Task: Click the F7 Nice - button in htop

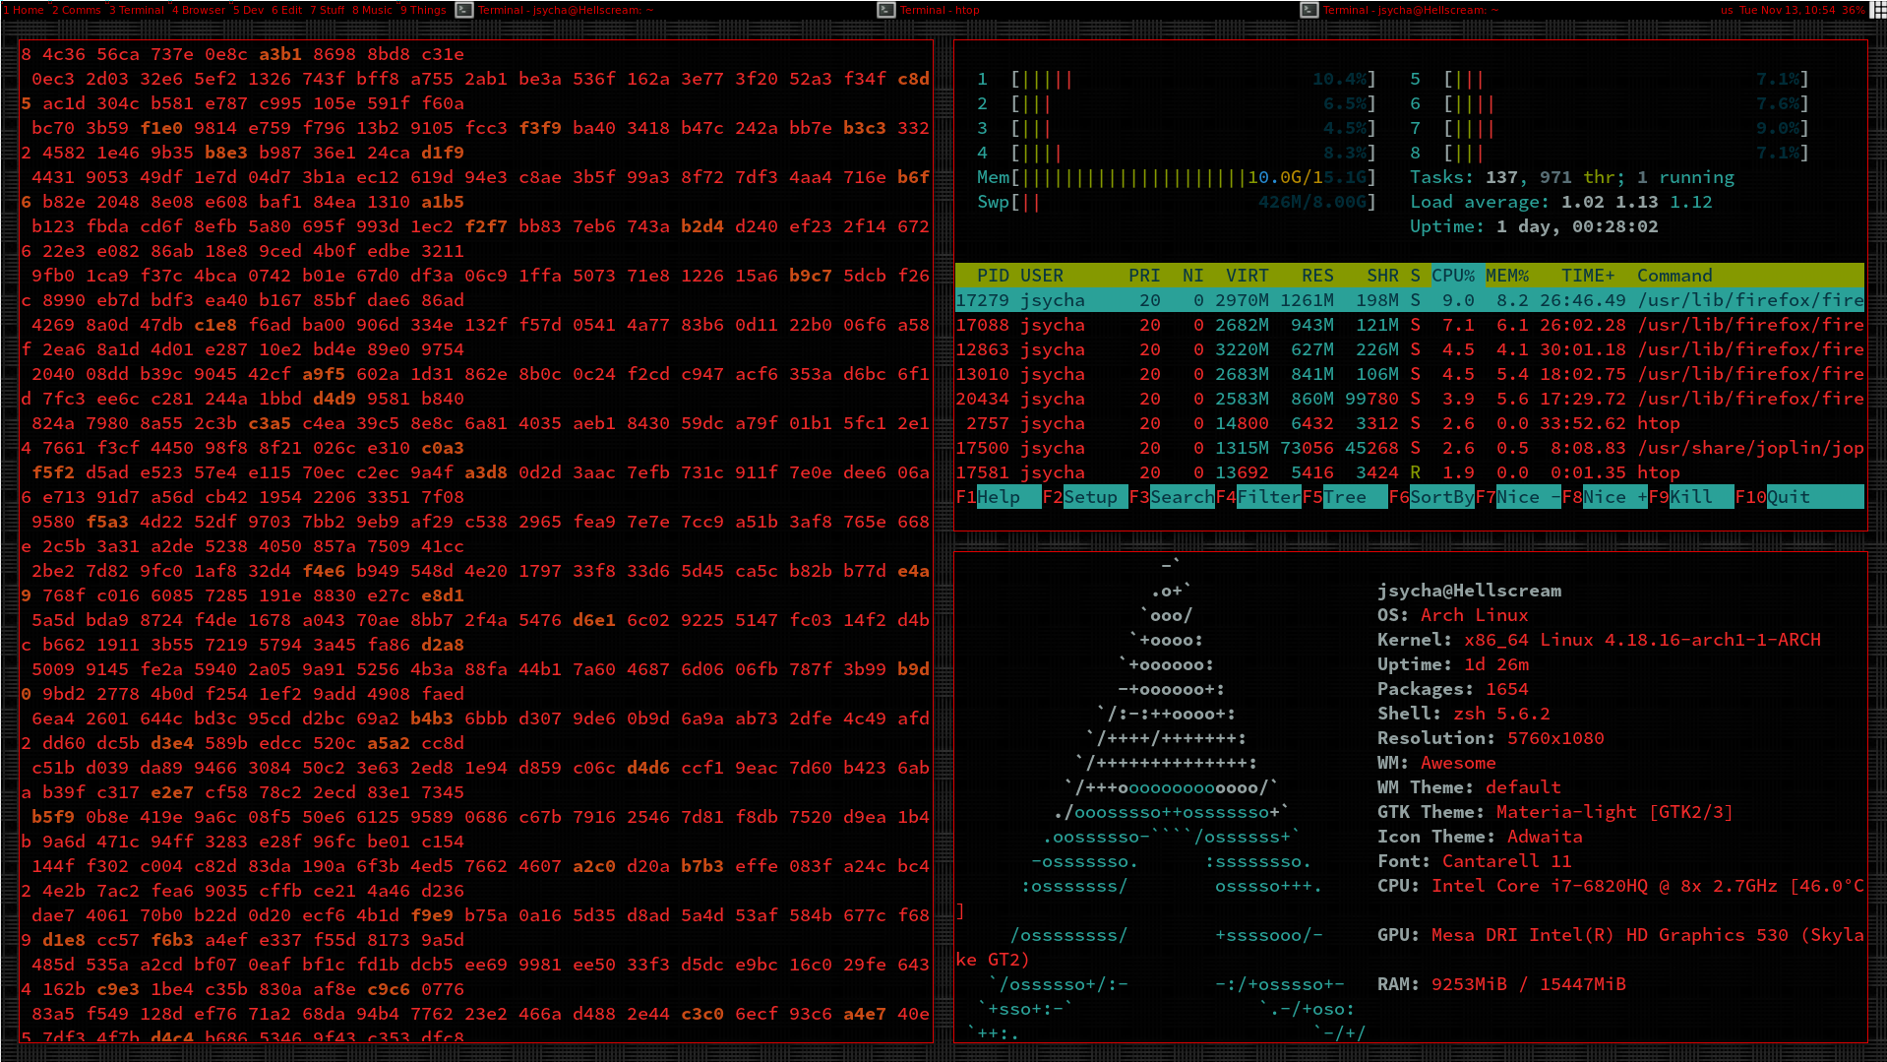Action: pos(1518,497)
